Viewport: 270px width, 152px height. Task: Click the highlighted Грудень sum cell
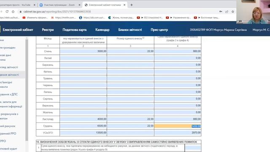[x=178, y=126]
